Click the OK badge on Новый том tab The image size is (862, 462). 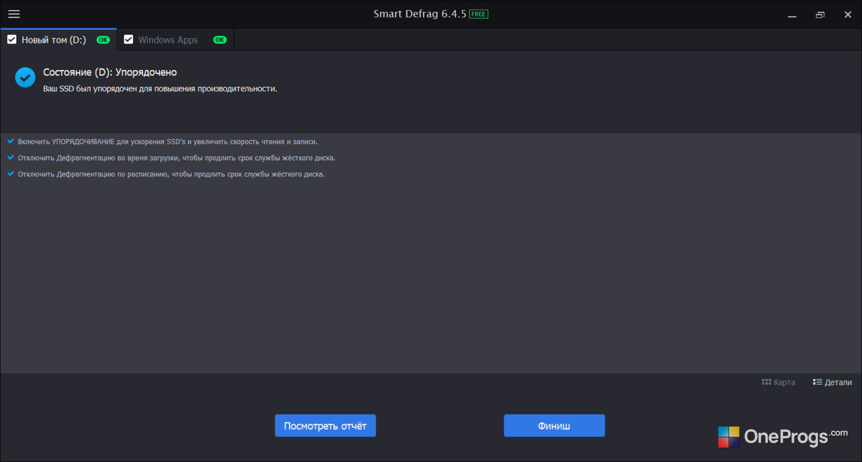coord(103,40)
